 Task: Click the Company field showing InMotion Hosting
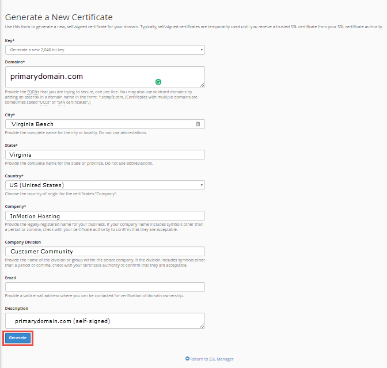(105, 215)
